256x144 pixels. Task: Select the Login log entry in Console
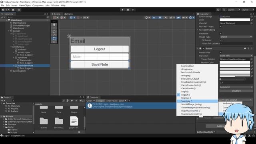[131, 106]
